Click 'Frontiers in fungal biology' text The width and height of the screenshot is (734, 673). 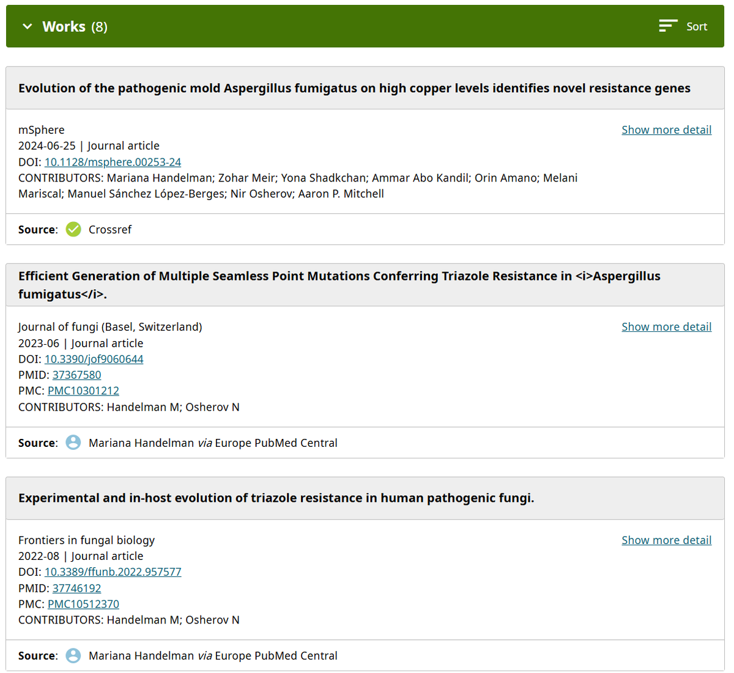[x=86, y=540]
